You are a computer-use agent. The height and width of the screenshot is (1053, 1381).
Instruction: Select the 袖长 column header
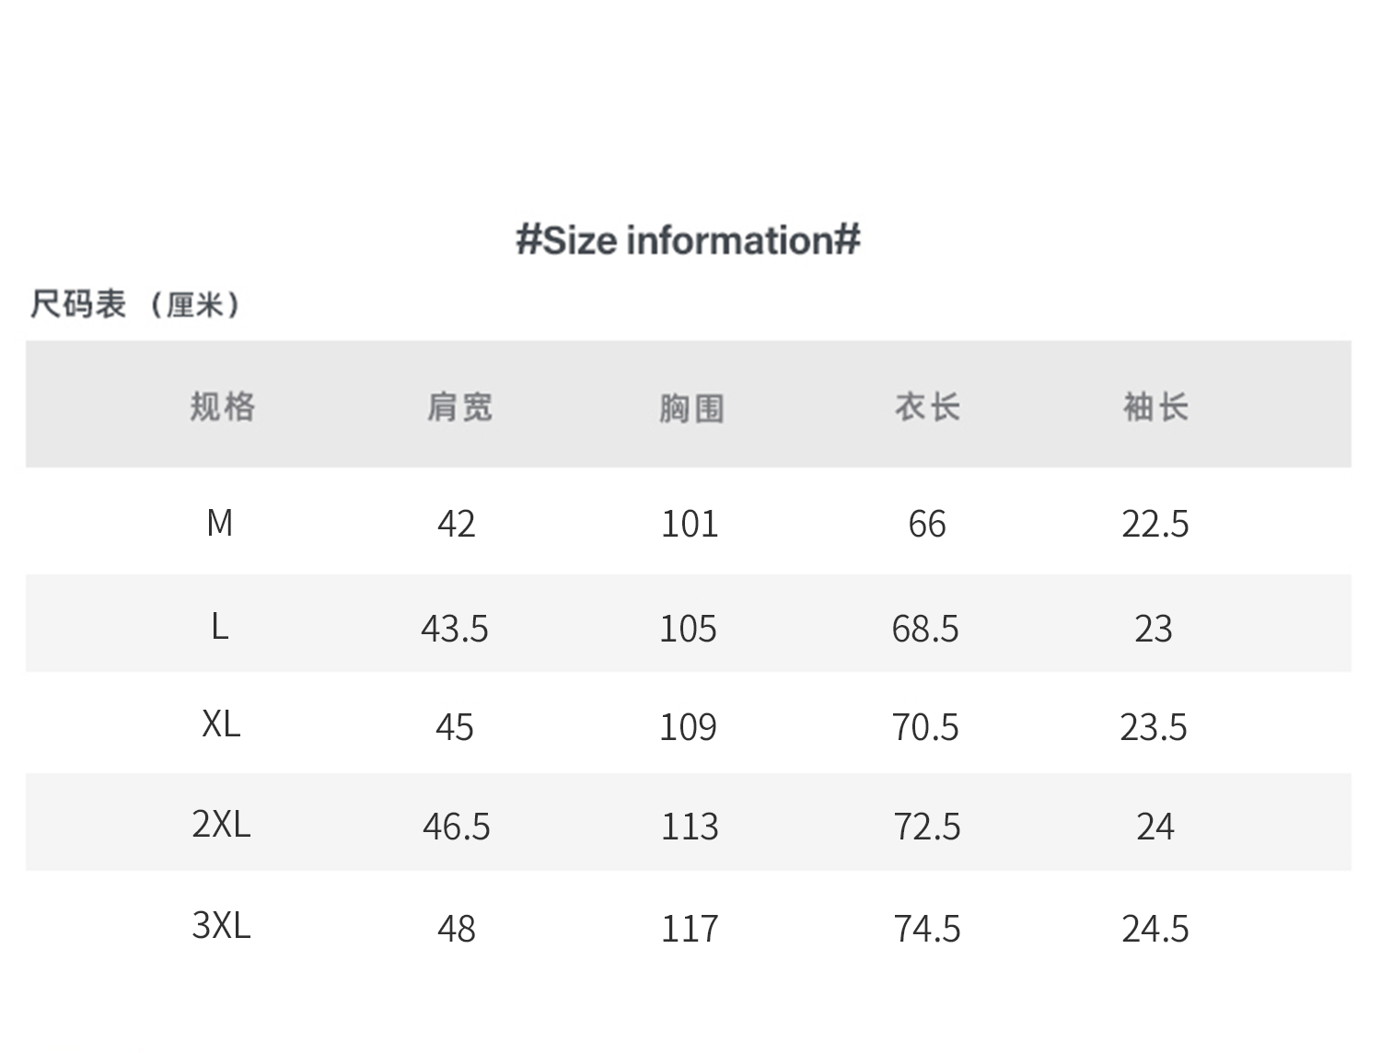tap(1155, 406)
